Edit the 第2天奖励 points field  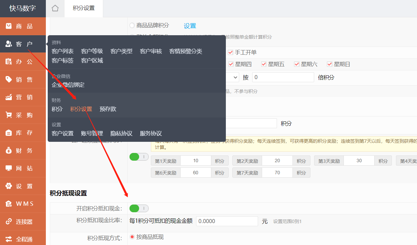tap(277, 161)
